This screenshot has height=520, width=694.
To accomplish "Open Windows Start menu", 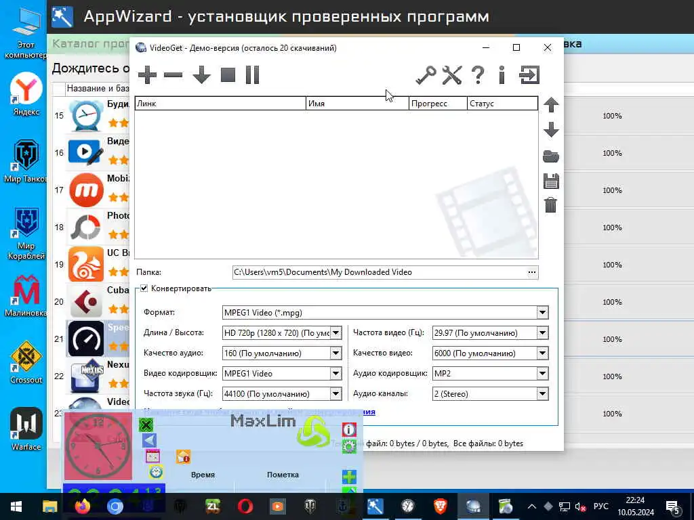I will [x=16, y=506].
